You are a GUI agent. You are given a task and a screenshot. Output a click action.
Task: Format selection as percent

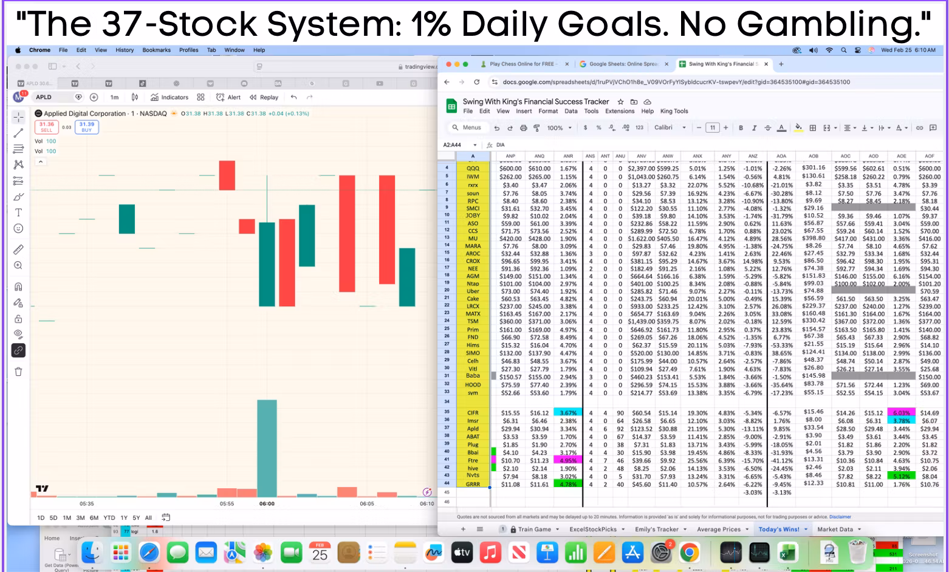(x=598, y=128)
